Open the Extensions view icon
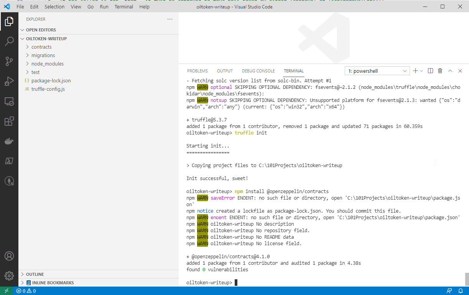 click(9, 121)
